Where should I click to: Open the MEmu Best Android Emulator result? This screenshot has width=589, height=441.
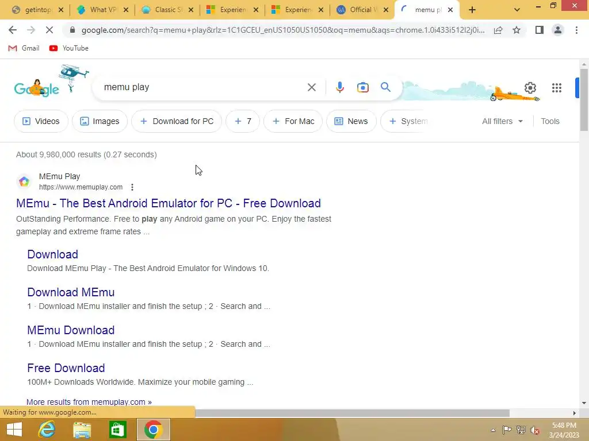(169, 203)
